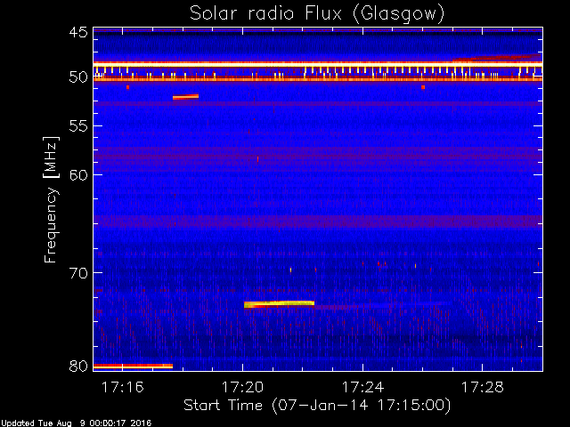Click the 50 frequency tick label
Viewport: 570px width, 427px height.
[78, 77]
